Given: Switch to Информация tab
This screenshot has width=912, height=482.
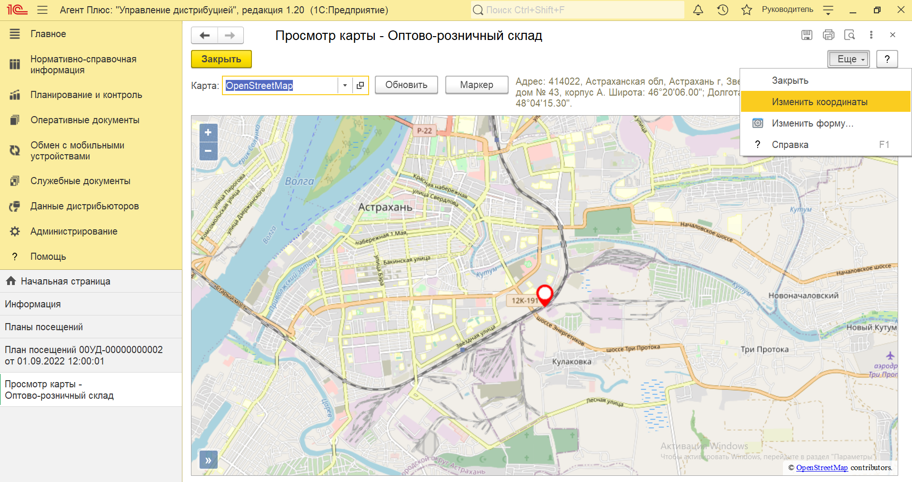Looking at the screenshot, I should point(91,304).
